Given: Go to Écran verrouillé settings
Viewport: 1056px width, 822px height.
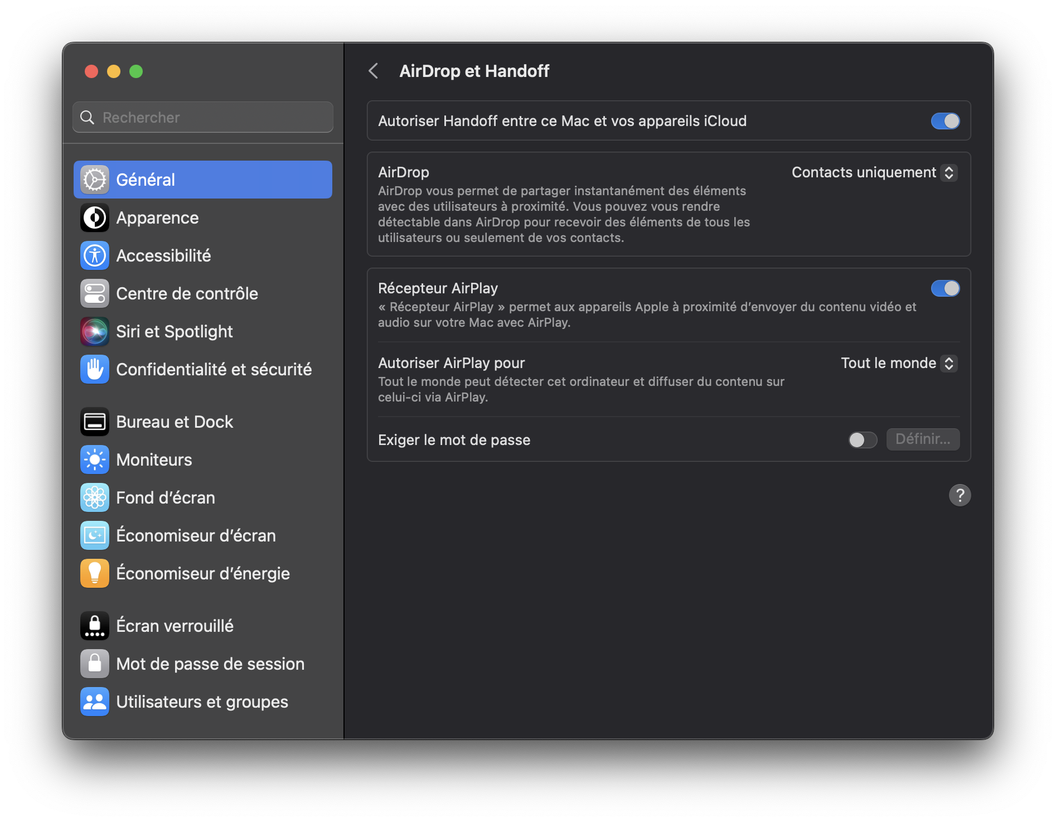Looking at the screenshot, I should coord(175,626).
